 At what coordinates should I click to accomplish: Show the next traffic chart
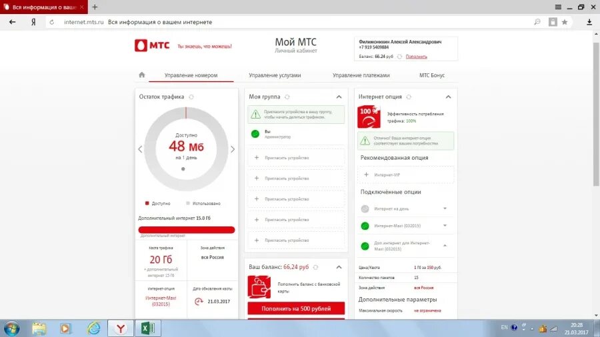[x=233, y=149]
